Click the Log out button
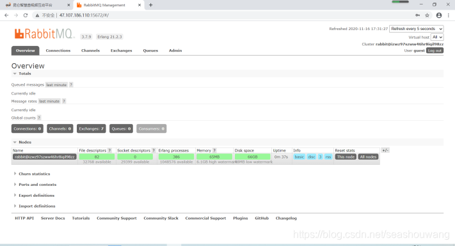Image resolution: width=455 pixels, height=246 pixels. tap(435, 50)
